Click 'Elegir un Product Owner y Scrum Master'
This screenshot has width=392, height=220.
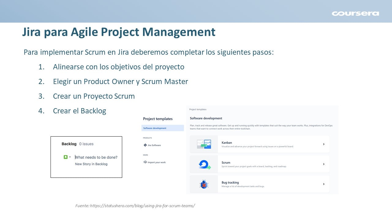point(120,81)
